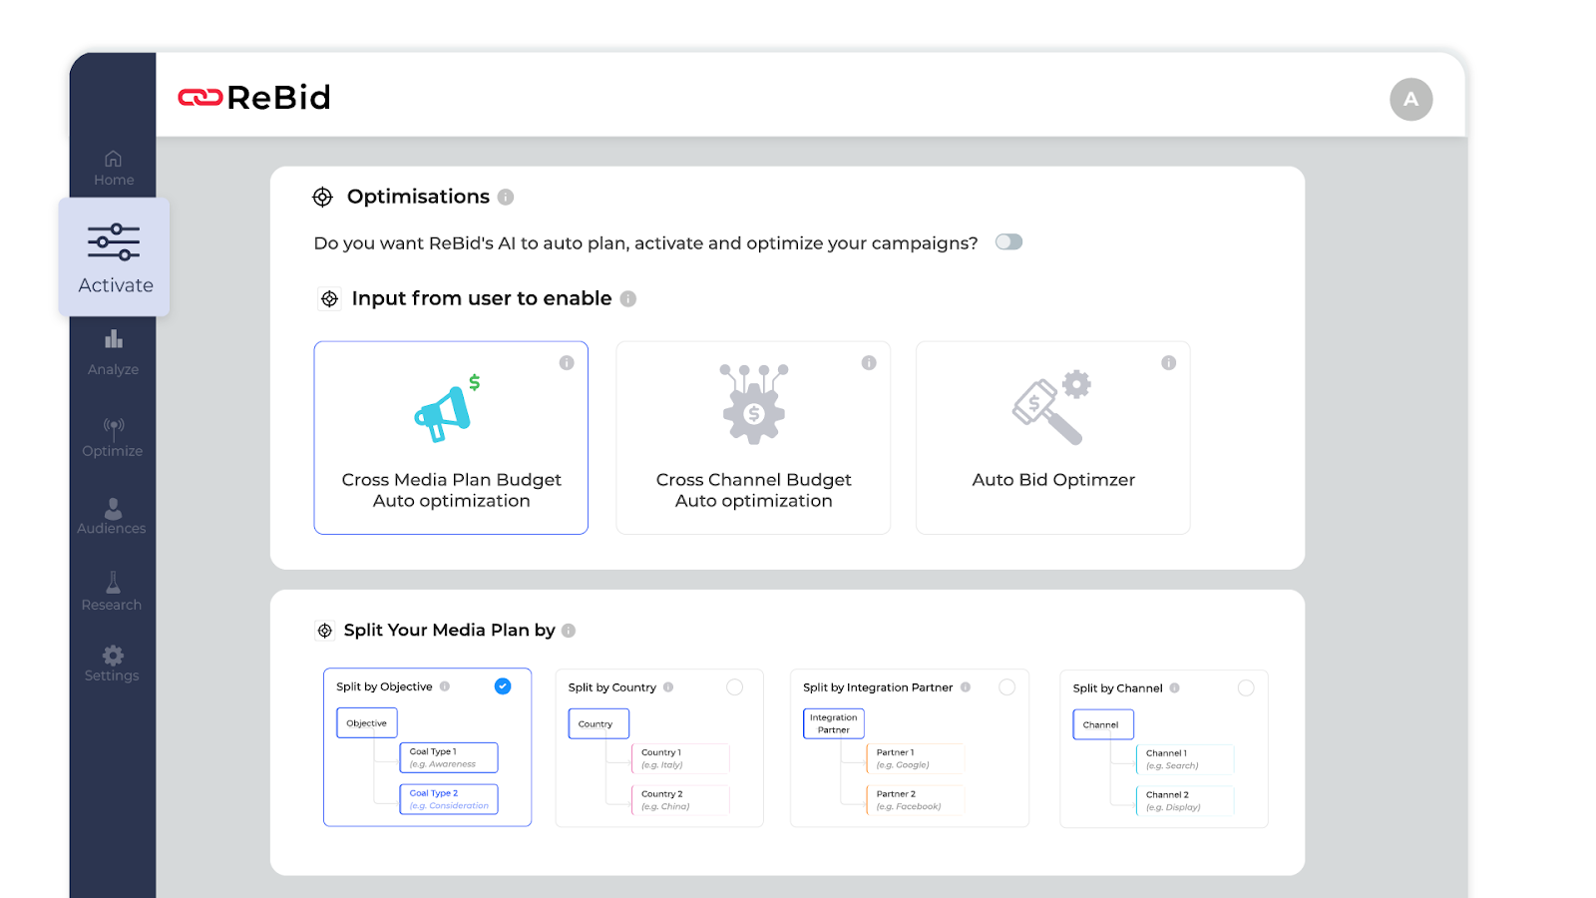This screenshot has width=1596, height=898.
Task: Select the Activate sidebar item
Action: point(115,257)
